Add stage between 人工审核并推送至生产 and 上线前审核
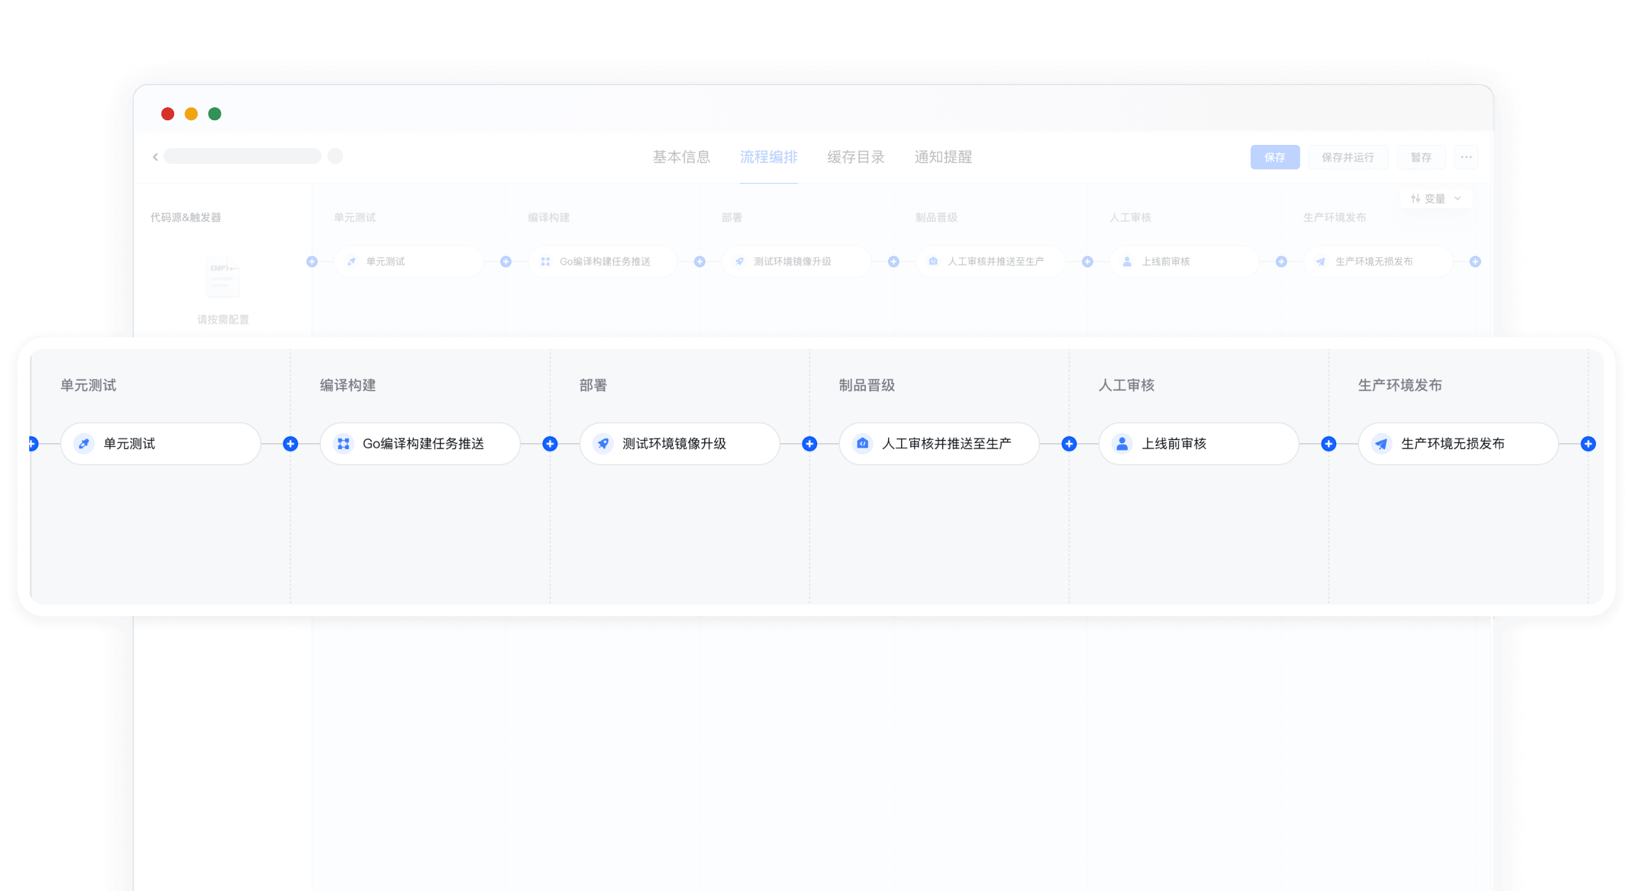 tap(1069, 444)
